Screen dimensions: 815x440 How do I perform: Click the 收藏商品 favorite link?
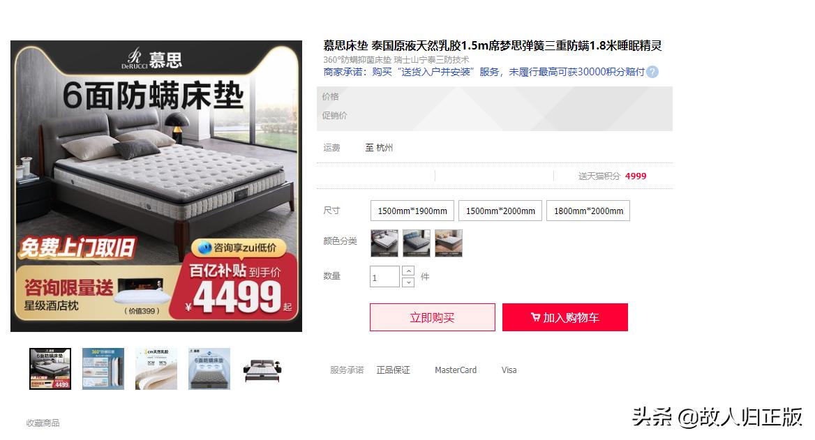(43, 423)
